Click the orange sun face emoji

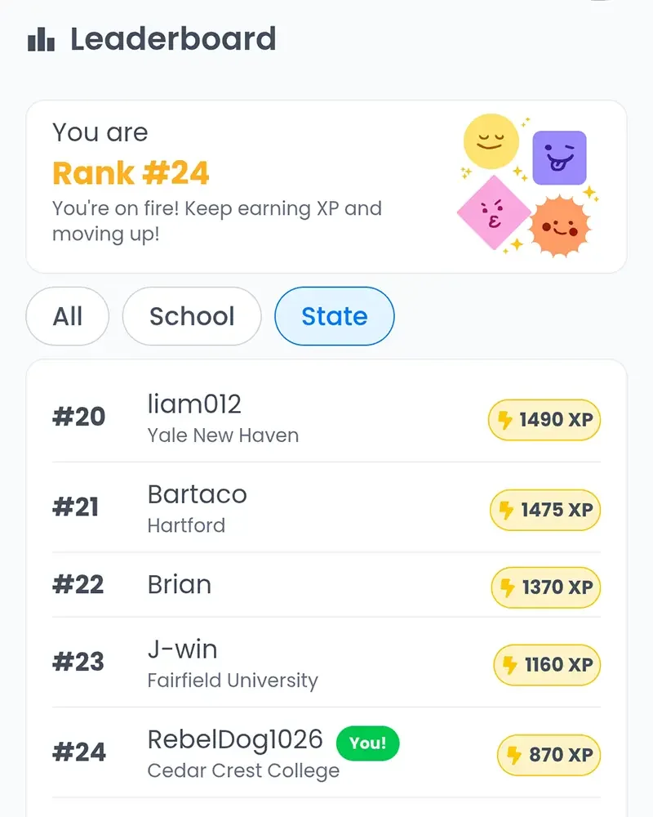pyautogui.click(x=560, y=226)
